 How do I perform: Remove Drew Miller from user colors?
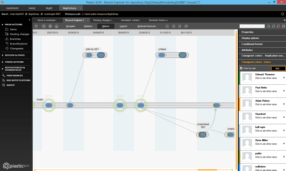(284, 143)
